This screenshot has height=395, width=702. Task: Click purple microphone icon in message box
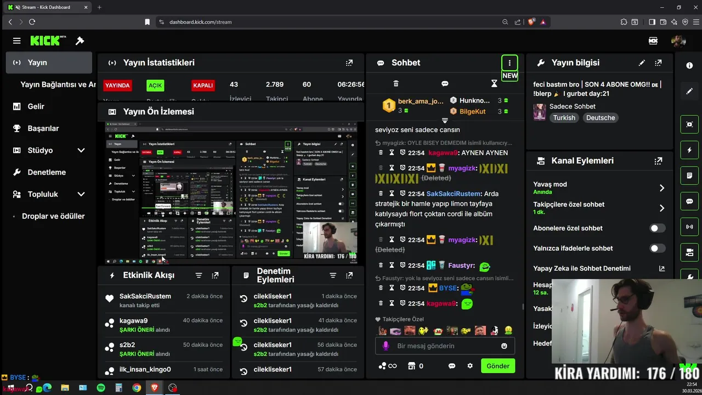[x=386, y=346]
